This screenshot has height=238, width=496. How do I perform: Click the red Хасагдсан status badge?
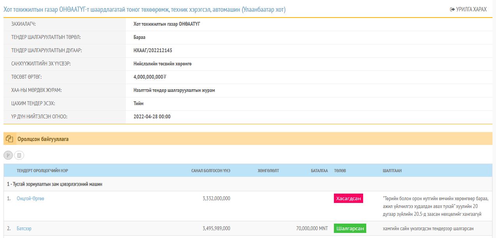pyautogui.click(x=348, y=199)
